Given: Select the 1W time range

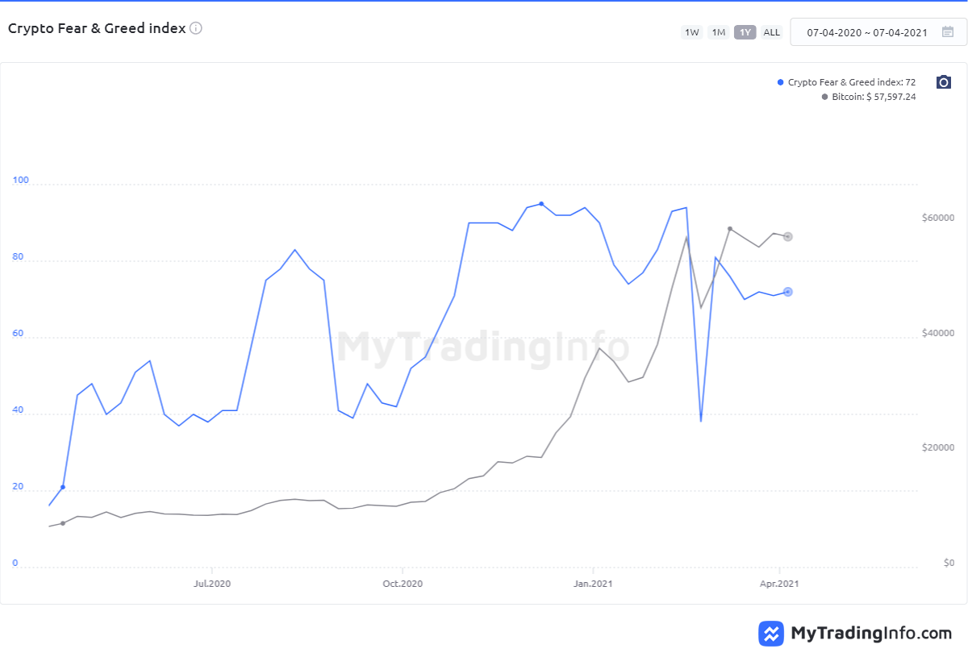Looking at the screenshot, I should [x=691, y=32].
